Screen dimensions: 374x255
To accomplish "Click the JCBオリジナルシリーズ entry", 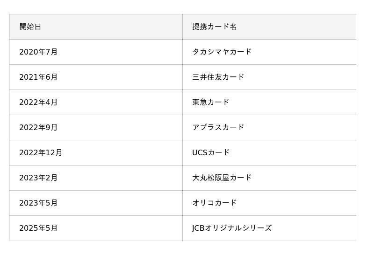I will click(x=232, y=228).
